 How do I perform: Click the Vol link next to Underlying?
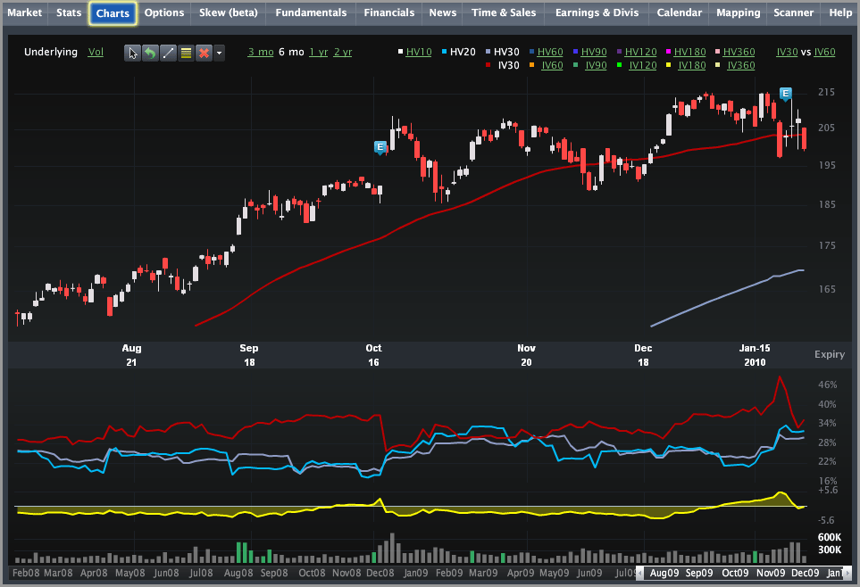(x=96, y=52)
